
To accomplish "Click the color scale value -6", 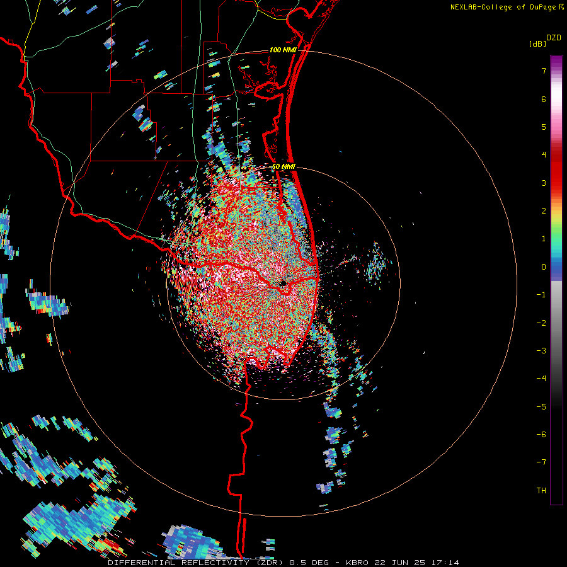I will [x=541, y=435].
